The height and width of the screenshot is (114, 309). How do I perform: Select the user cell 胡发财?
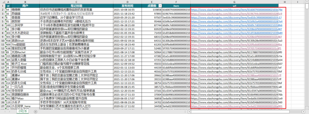(25, 21)
